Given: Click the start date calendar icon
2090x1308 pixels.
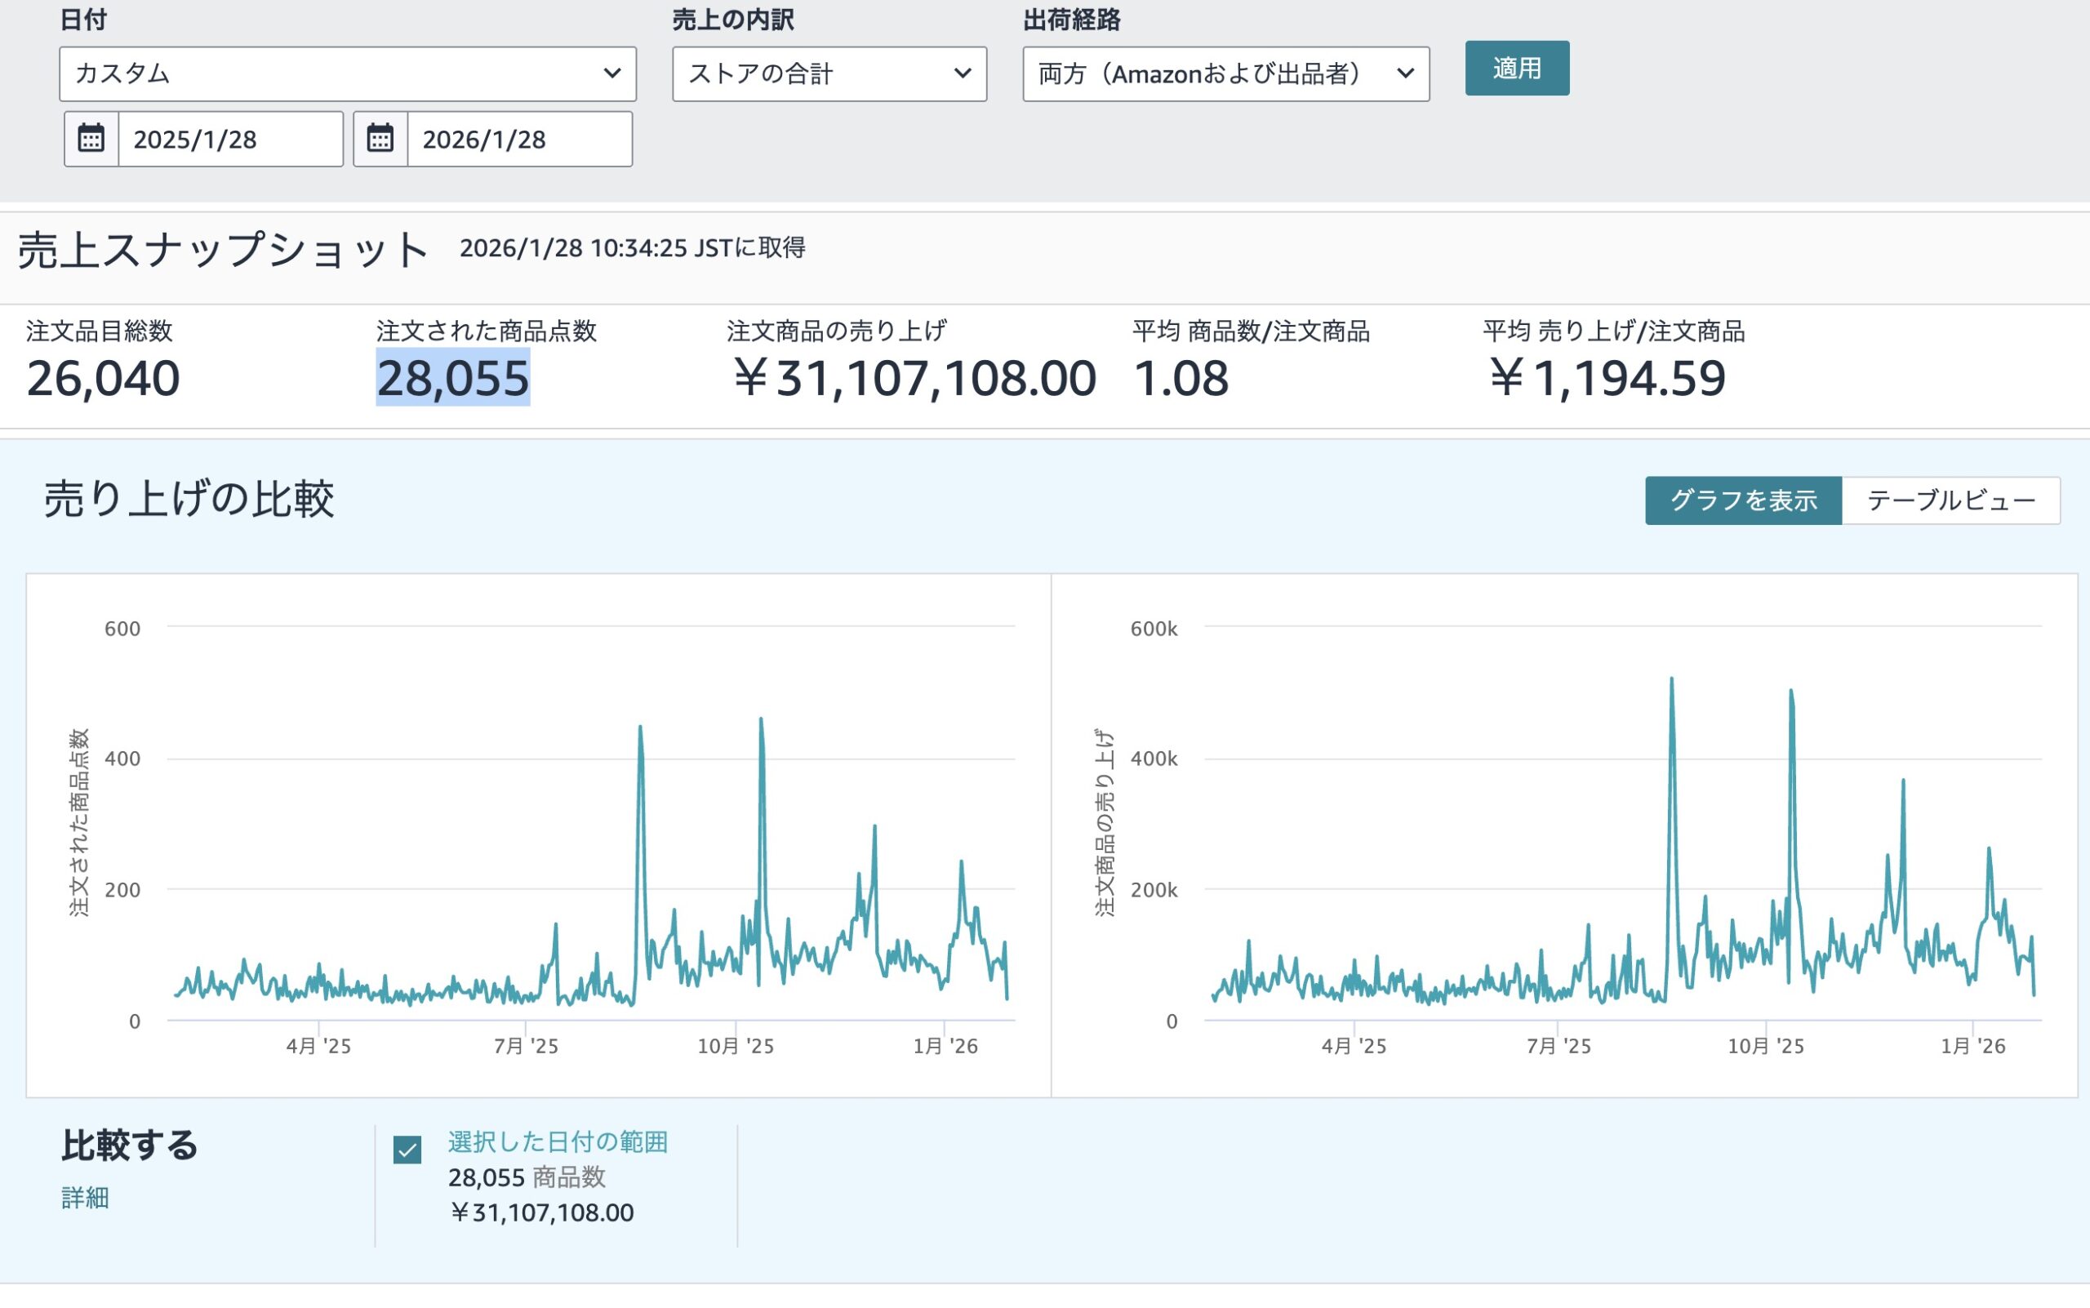Looking at the screenshot, I should pyautogui.click(x=91, y=139).
